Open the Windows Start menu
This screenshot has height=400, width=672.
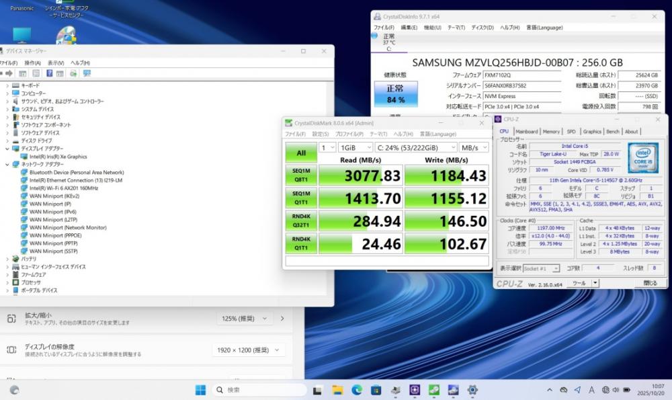click(200, 390)
